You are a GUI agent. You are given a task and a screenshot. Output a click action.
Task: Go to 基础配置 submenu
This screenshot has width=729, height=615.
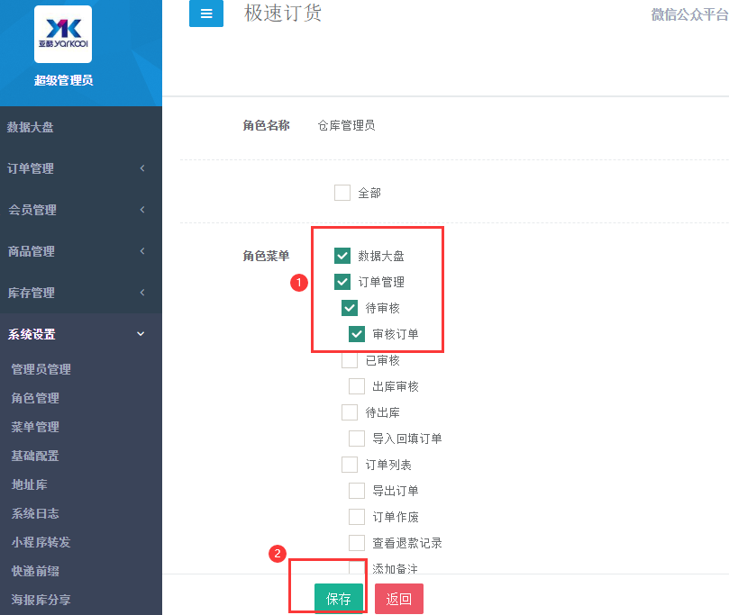coord(35,456)
